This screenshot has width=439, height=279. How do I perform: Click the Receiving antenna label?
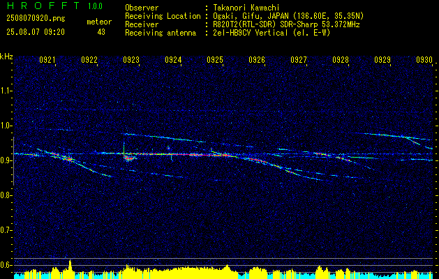point(161,33)
